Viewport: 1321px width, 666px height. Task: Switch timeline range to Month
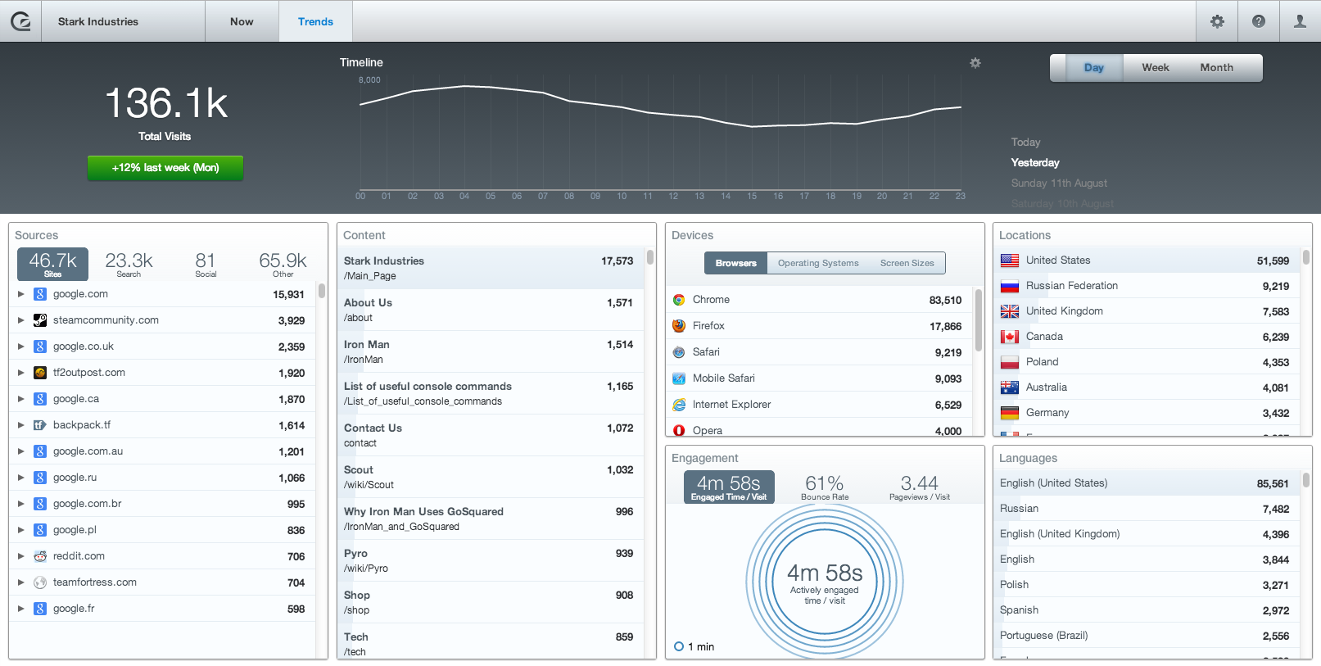[x=1216, y=68]
